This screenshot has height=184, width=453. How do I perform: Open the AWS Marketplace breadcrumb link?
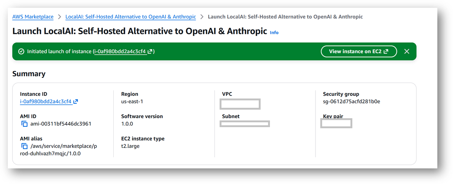pyautogui.click(x=33, y=17)
